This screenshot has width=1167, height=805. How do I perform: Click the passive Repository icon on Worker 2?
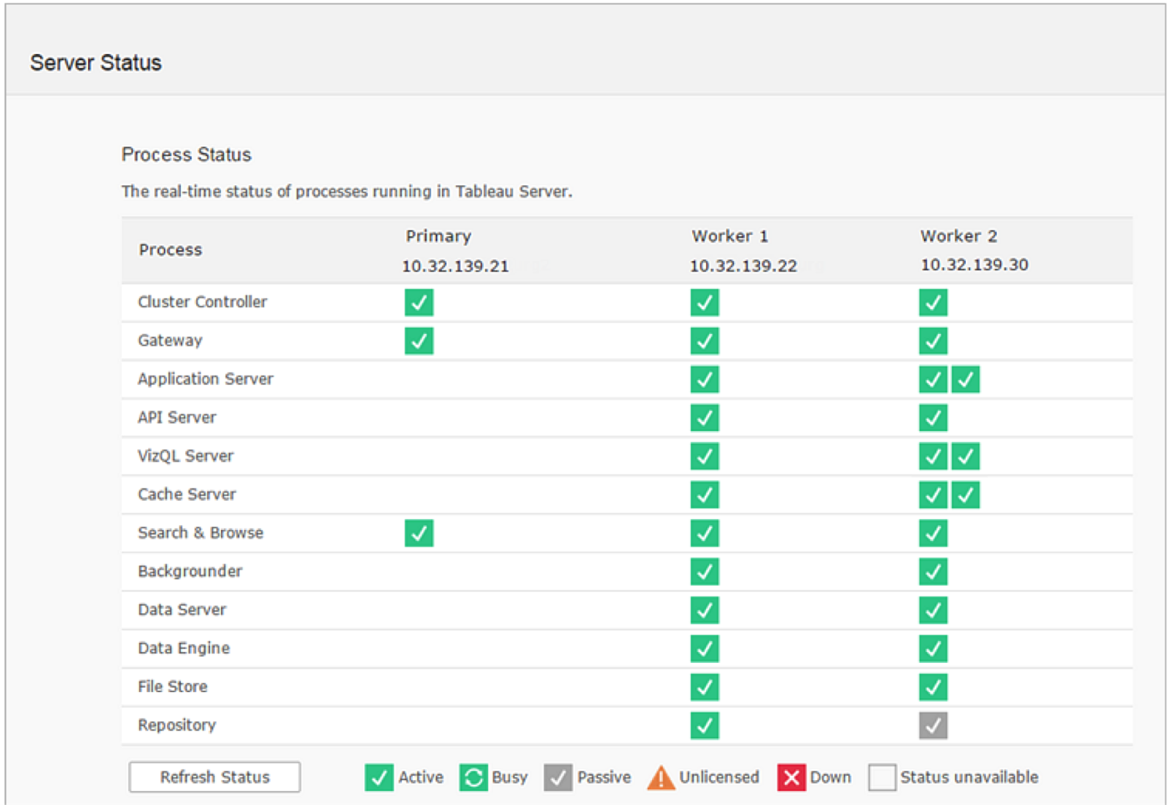click(x=933, y=726)
